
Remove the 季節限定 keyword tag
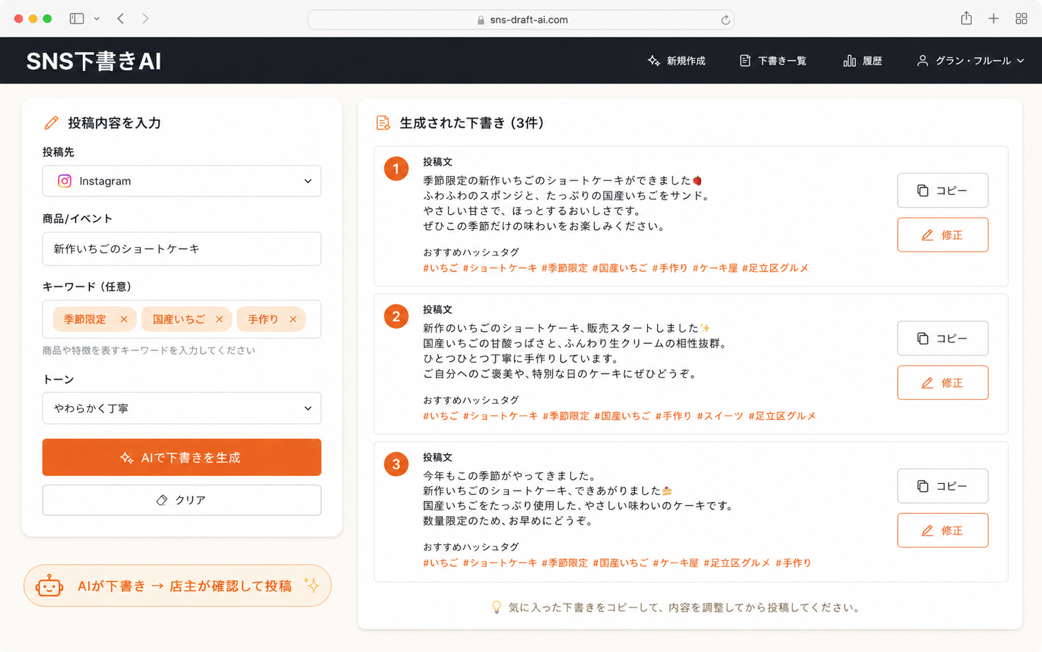[124, 319]
